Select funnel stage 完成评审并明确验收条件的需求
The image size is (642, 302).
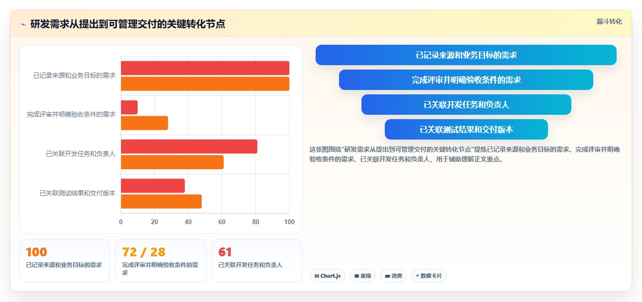click(466, 80)
